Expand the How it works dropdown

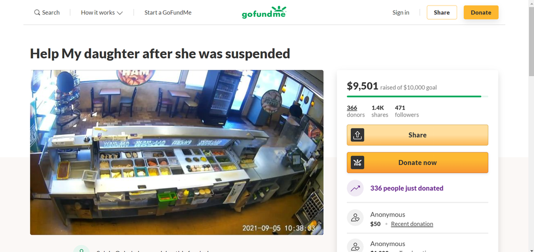(x=101, y=13)
